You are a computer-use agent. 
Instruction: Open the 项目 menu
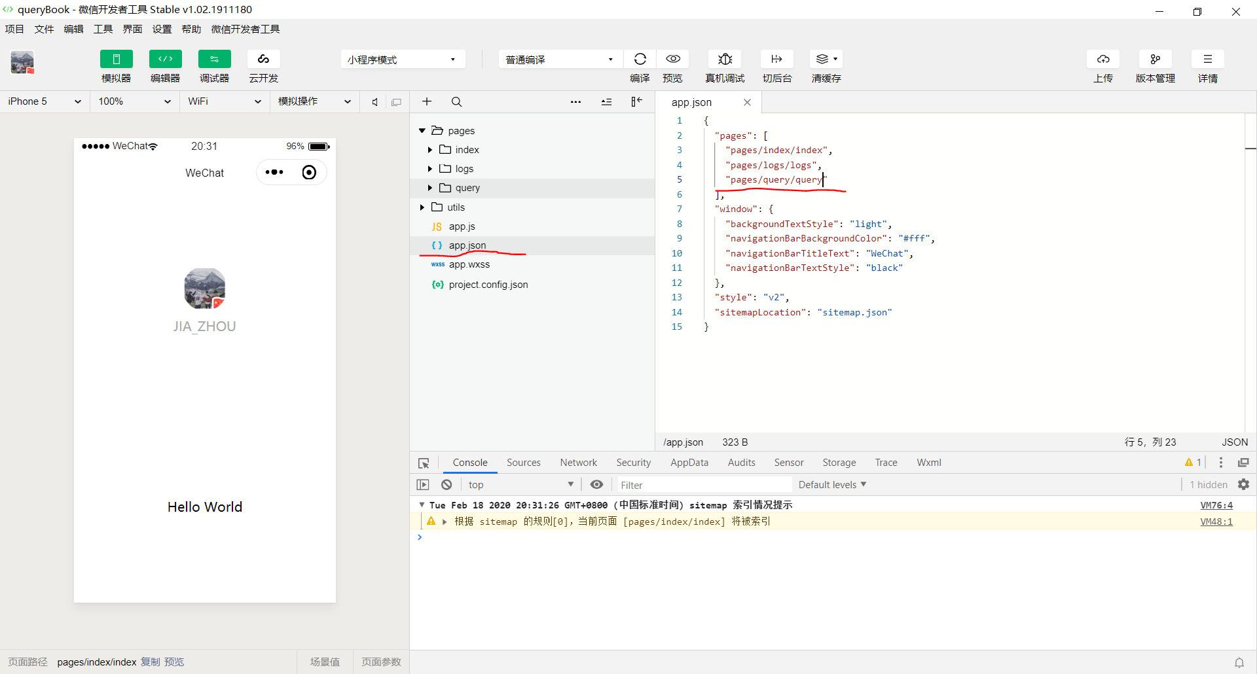(x=14, y=29)
